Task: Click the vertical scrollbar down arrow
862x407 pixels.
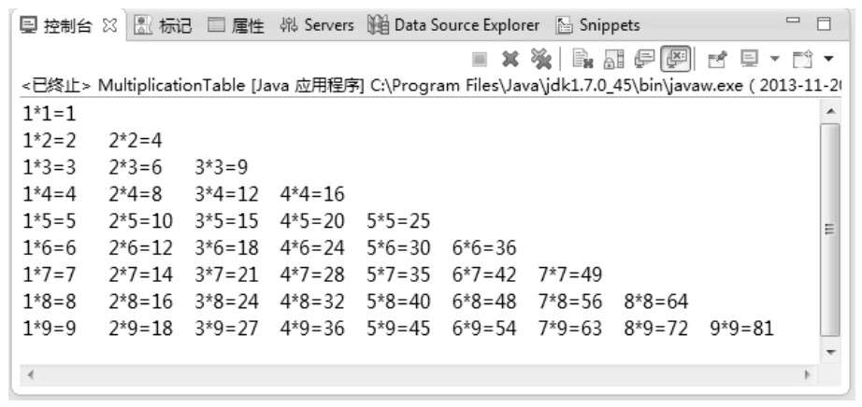Action: click(x=829, y=352)
